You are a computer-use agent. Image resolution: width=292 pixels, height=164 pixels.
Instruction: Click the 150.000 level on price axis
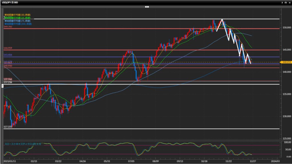pyautogui.click(x=287, y=28)
